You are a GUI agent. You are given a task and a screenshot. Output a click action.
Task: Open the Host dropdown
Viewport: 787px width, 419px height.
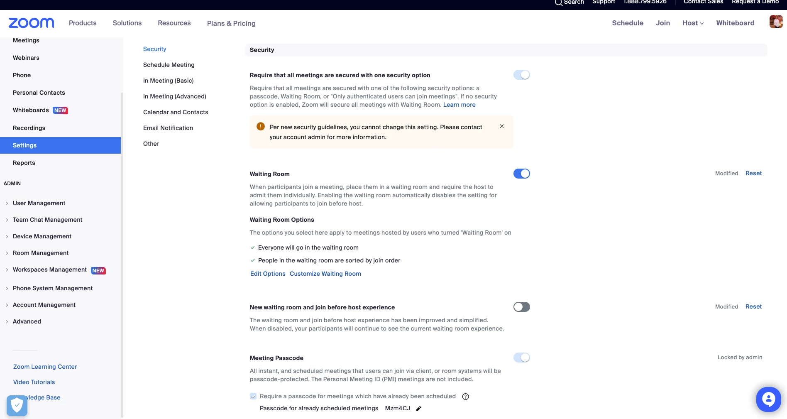click(693, 23)
